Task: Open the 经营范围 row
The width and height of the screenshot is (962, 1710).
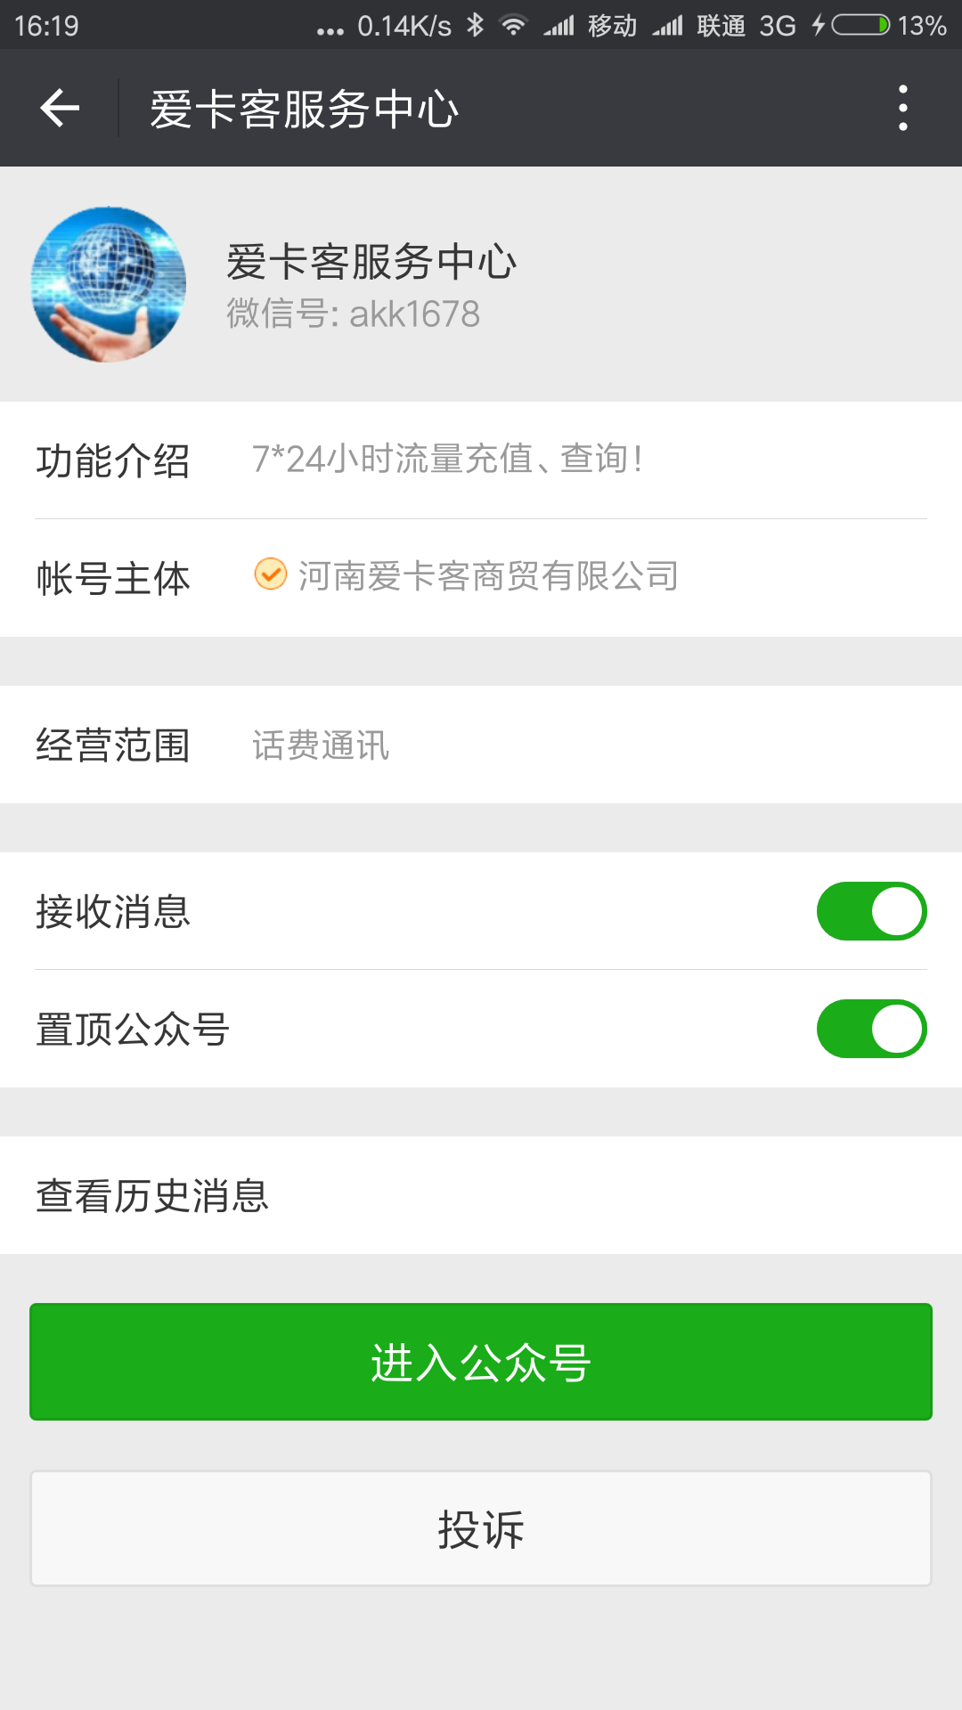Action: (x=481, y=745)
